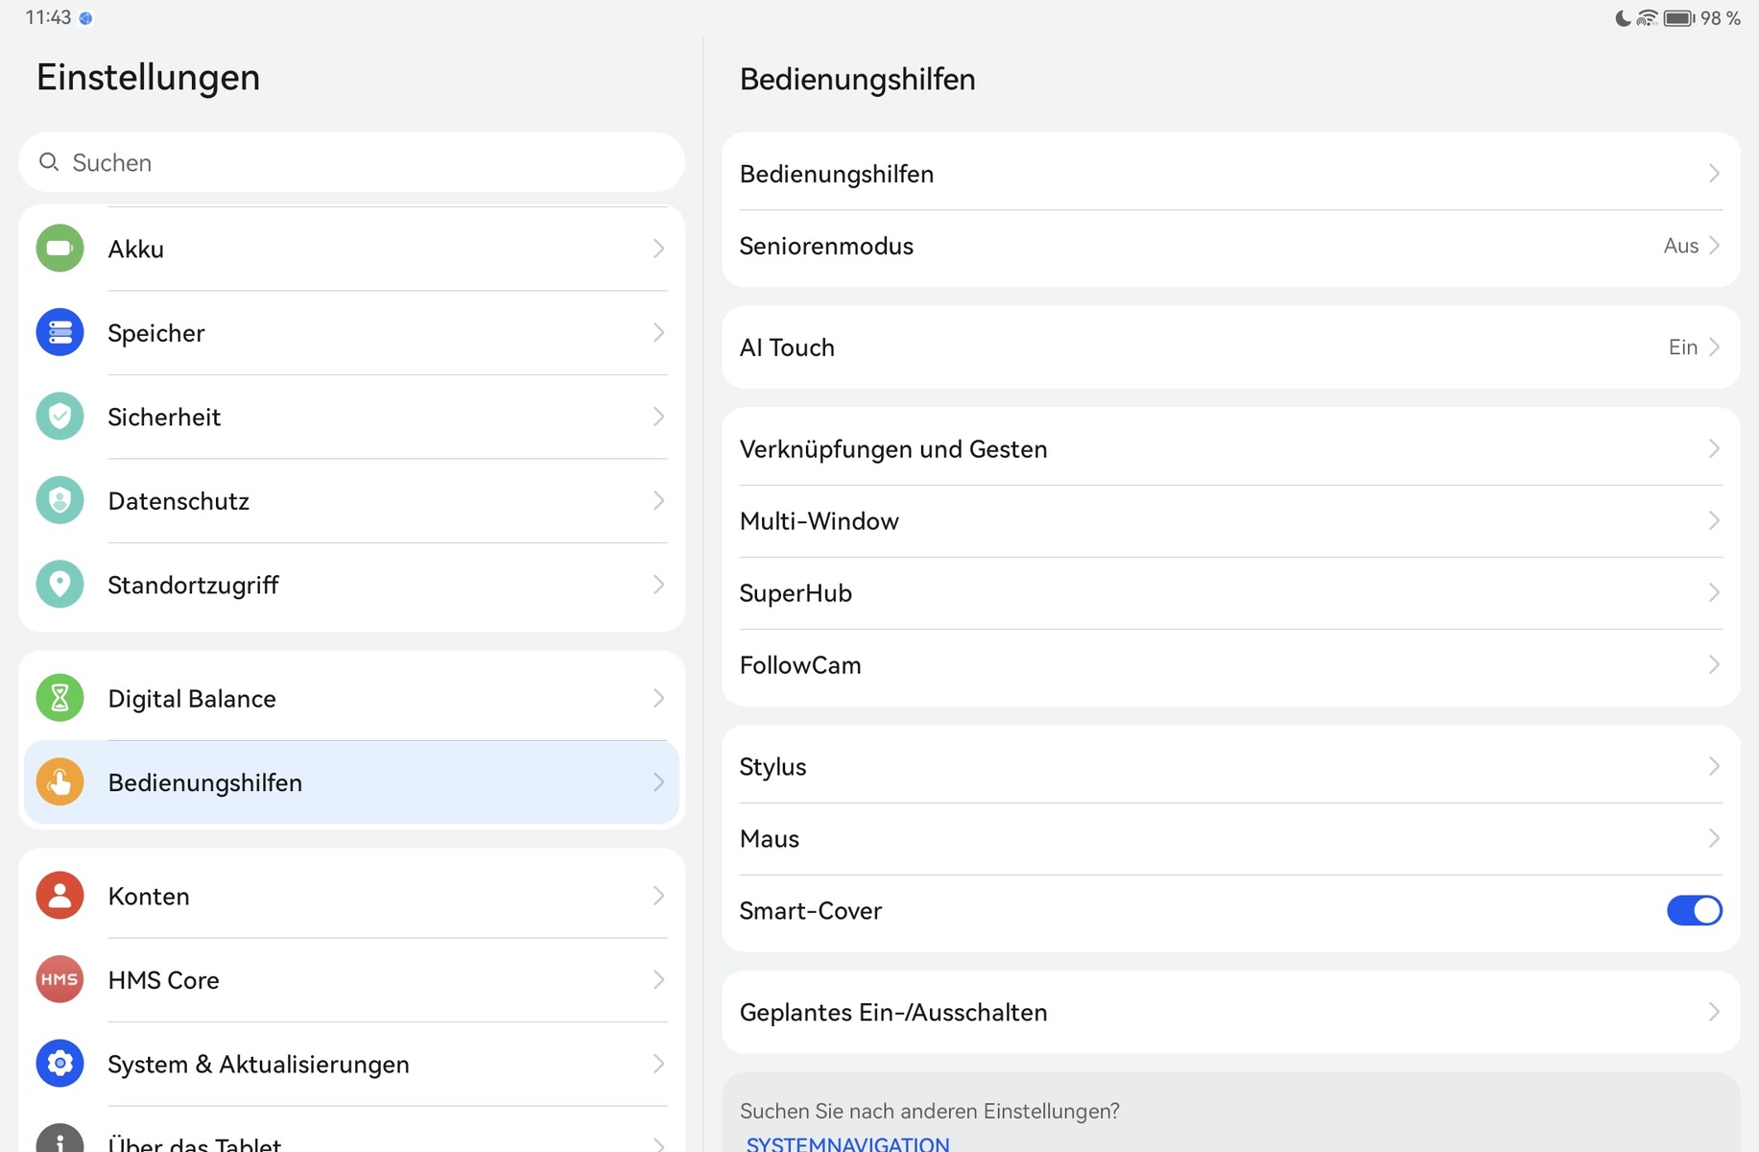Expand Verknüpfungen und Gesten chevron
This screenshot has height=1152, width=1759.
pos(1713,449)
